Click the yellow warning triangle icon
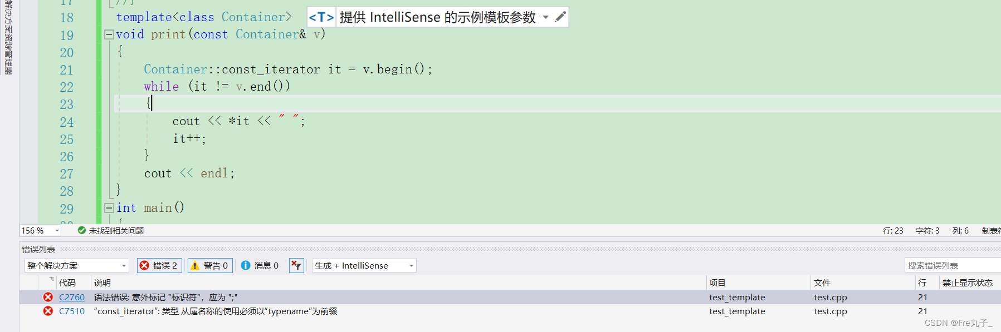 (196, 265)
